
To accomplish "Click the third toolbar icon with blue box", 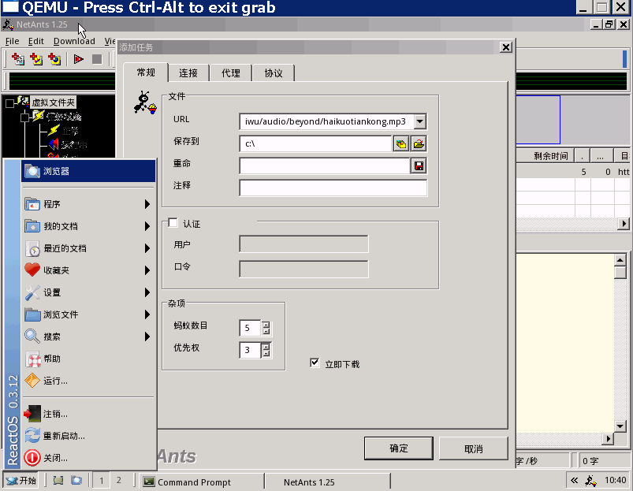I will [x=54, y=59].
